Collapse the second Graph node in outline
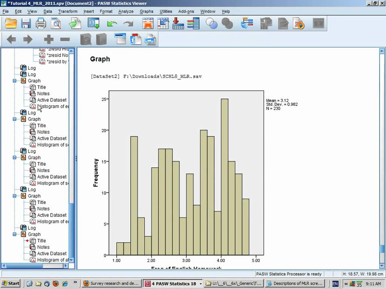386x289 pixels. tap(14, 119)
